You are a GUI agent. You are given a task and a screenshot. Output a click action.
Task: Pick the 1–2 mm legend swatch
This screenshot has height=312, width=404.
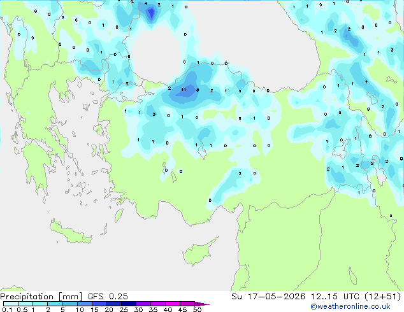40,304
